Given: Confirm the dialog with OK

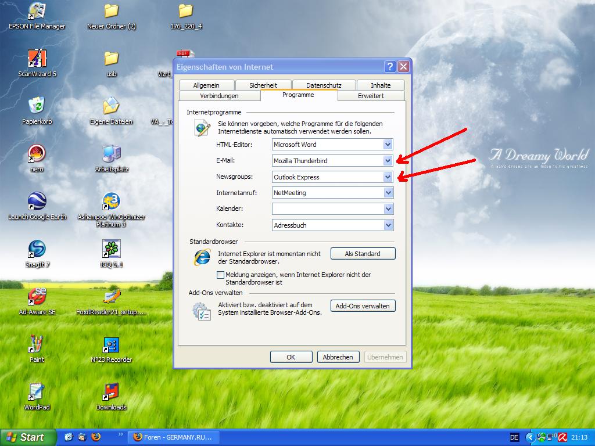Looking at the screenshot, I should [291, 357].
